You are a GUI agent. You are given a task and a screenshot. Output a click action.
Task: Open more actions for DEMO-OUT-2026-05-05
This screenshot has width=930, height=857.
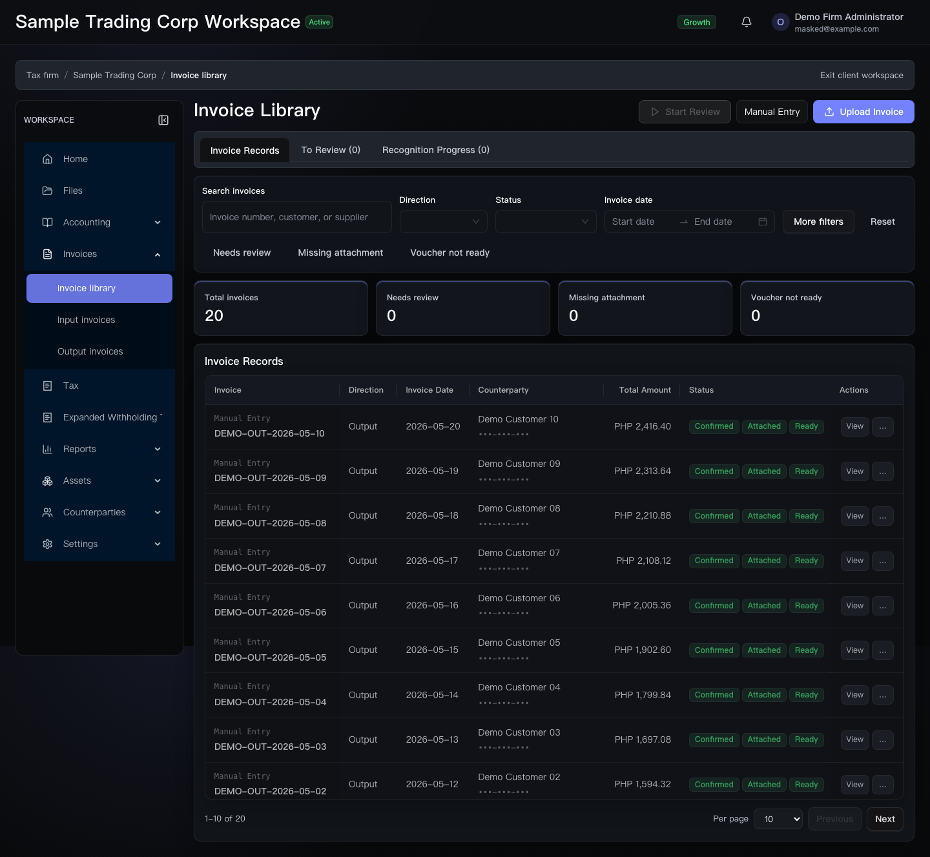click(x=883, y=650)
